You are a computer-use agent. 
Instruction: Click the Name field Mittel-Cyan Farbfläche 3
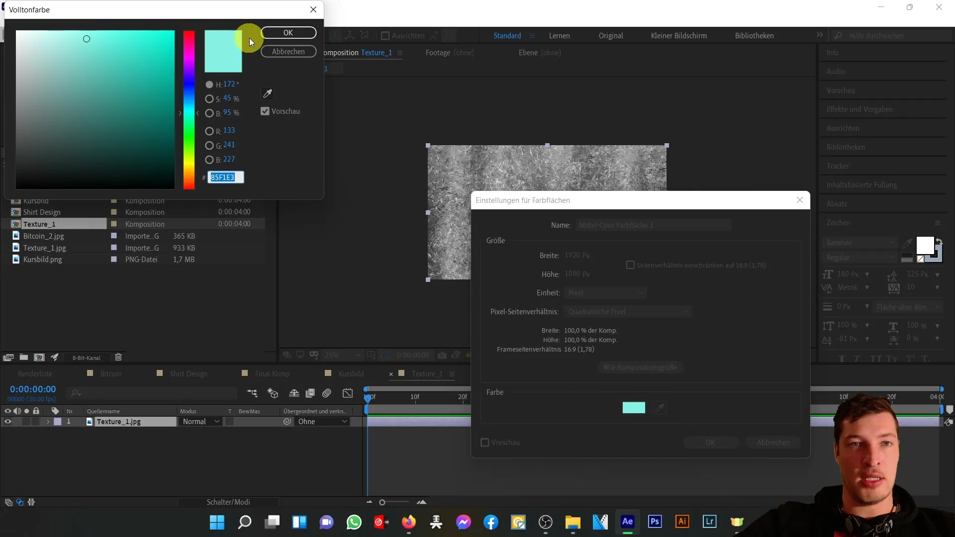[653, 225]
